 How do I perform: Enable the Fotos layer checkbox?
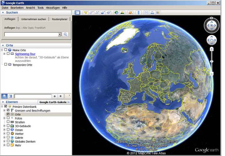point(8,118)
